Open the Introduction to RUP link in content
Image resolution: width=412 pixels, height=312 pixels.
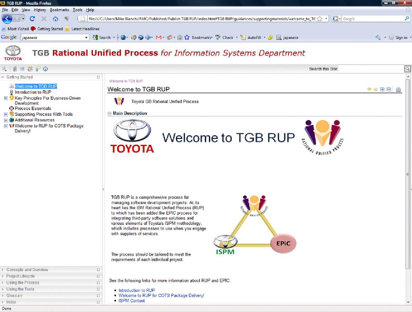pyautogui.click(x=137, y=290)
